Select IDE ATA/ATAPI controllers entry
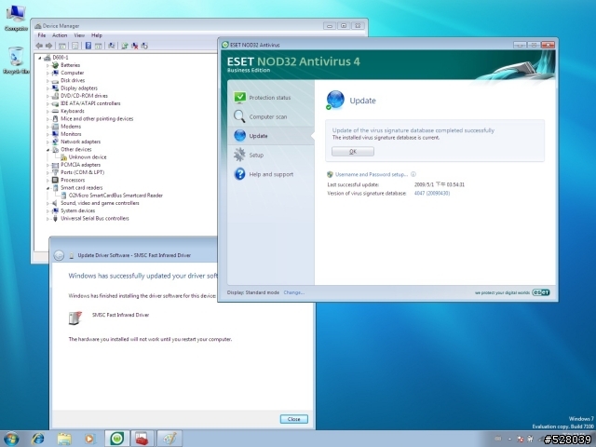 (x=90, y=103)
